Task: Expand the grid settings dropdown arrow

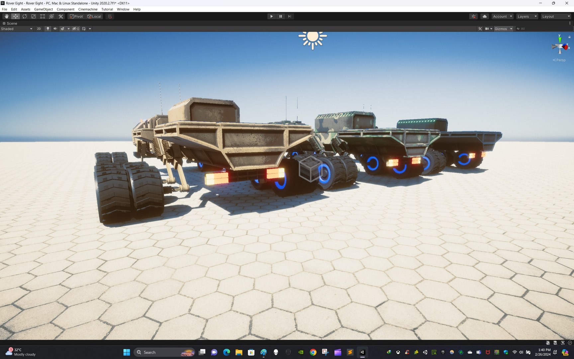Action: click(x=90, y=29)
